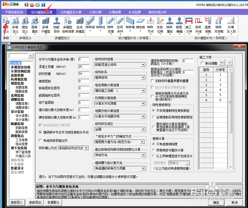
Task: Select 以上两种模型进行包络设计 radio option
Action: pos(153,156)
